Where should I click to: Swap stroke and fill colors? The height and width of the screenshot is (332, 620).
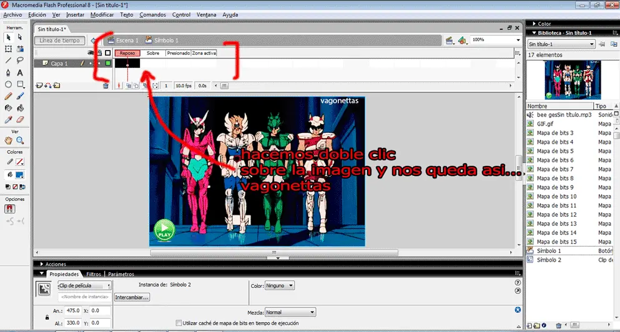[x=22, y=187]
